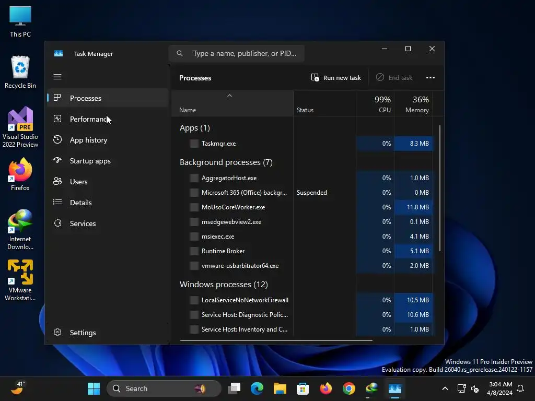Viewport: 535px width, 401px height.
Task: Collapse the Background processes (7) group
Action: tap(226, 162)
